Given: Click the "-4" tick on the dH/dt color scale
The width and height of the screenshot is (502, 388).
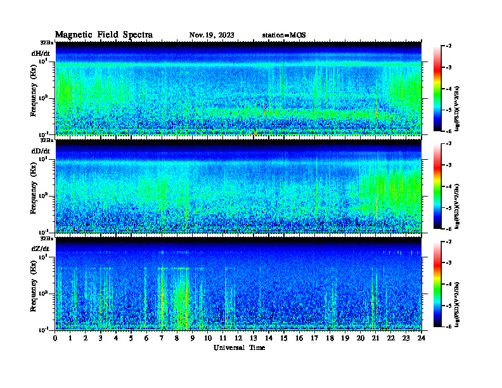Looking at the screenshot, I should coord(449,89).
